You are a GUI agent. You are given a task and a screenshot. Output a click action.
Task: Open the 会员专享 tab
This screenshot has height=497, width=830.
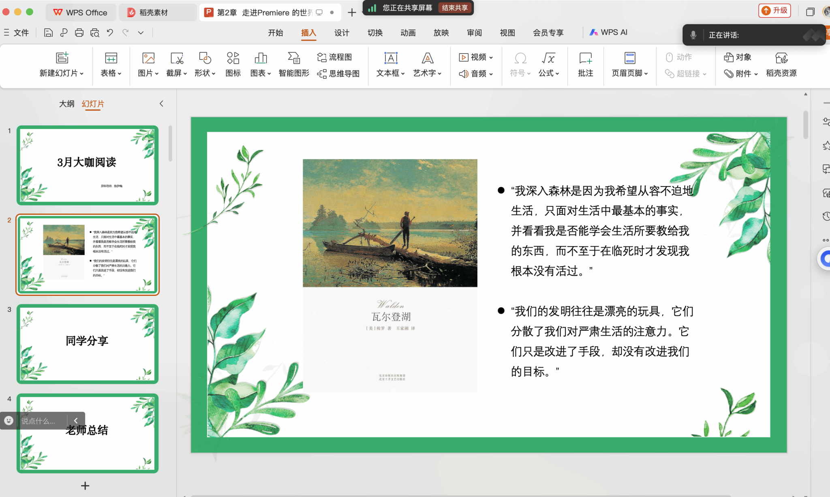(548, 33)
